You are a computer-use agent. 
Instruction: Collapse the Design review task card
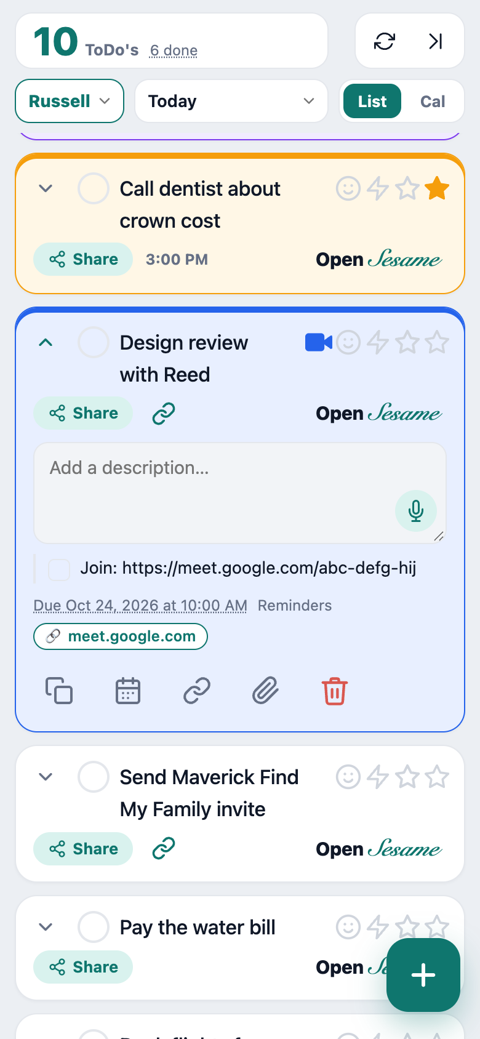click(x=46, y=342)
